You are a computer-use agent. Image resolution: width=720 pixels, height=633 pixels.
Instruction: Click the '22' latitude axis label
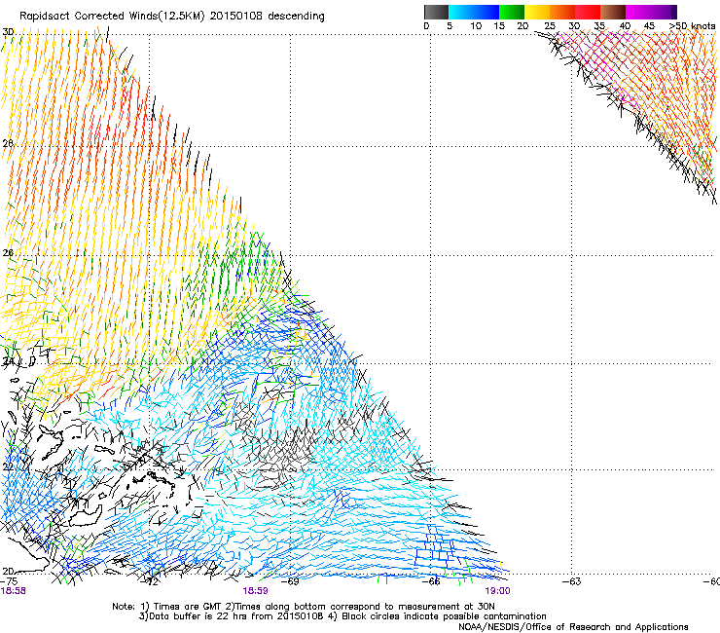(8, 467)
